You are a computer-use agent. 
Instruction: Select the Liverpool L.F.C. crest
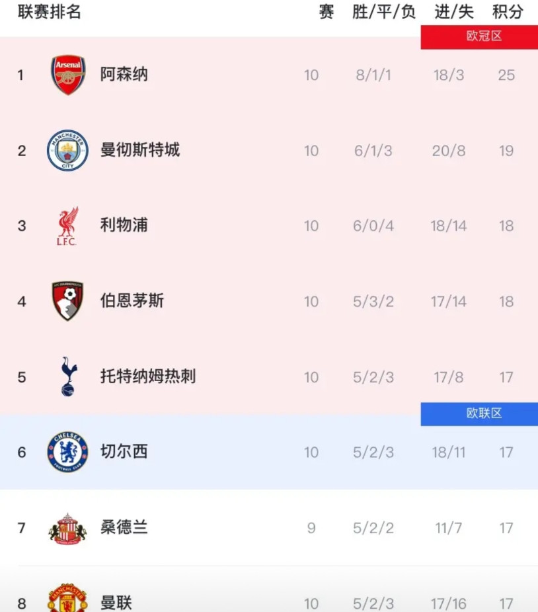pyautogui.click(x=68, y=226)
